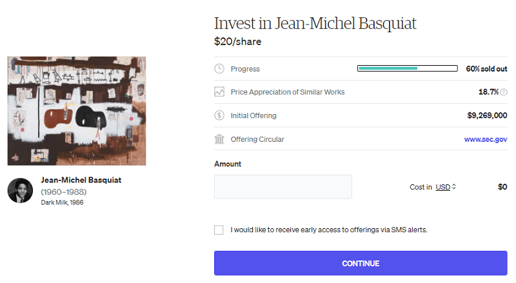This screenshot has height=283, width=516.
Task: Click the dollar icon beside Initial Offering
Action: coord(219,116)
